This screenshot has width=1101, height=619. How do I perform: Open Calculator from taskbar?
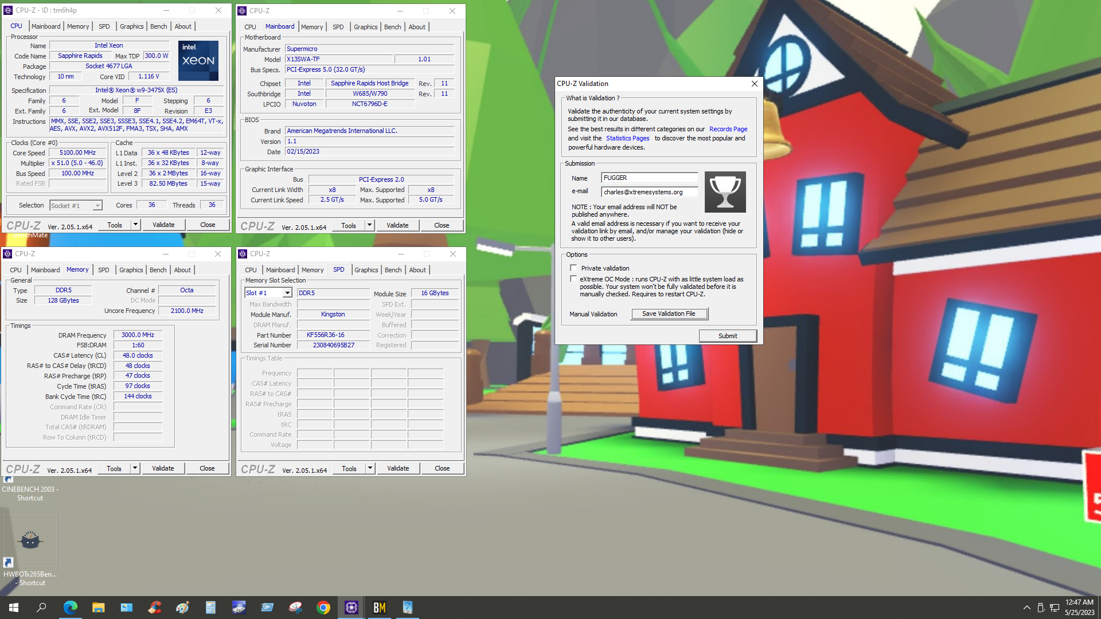211,608
